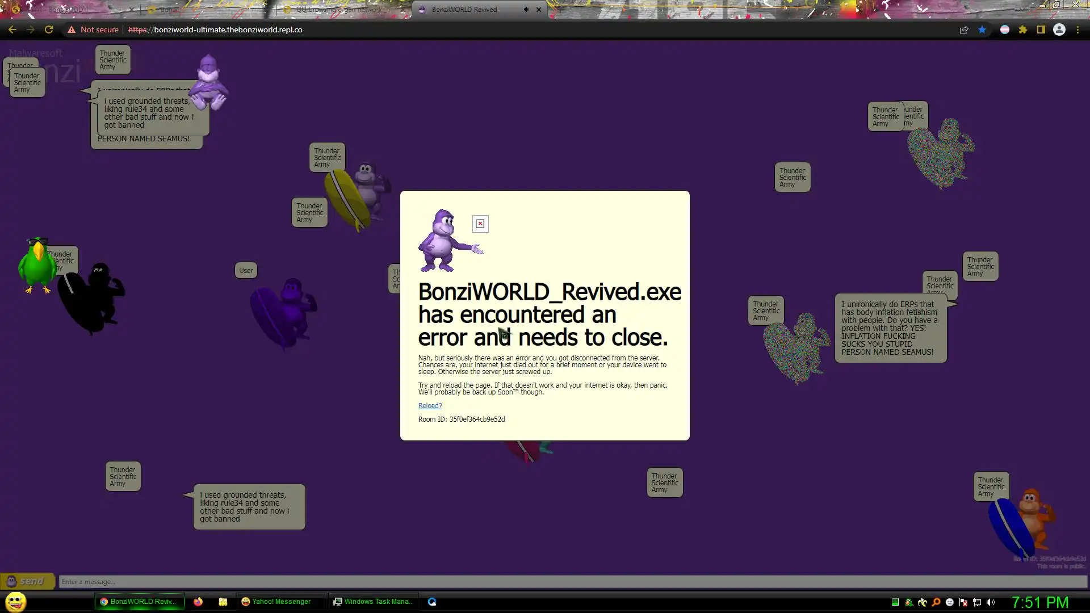Open the Chrome profile avatar menu
1090x613 pixels.
1059,30
